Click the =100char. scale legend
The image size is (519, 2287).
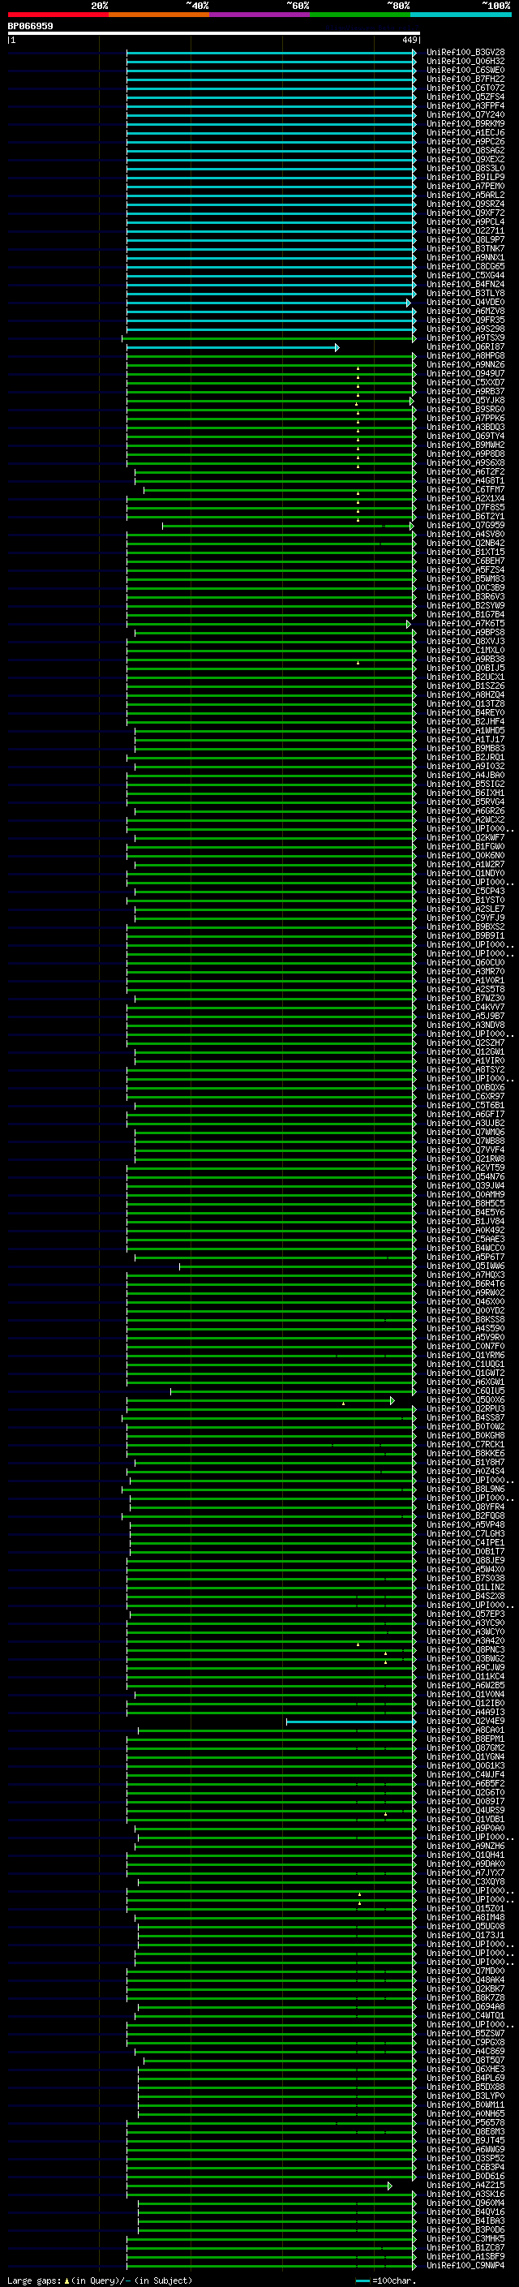click(385, 2281)
